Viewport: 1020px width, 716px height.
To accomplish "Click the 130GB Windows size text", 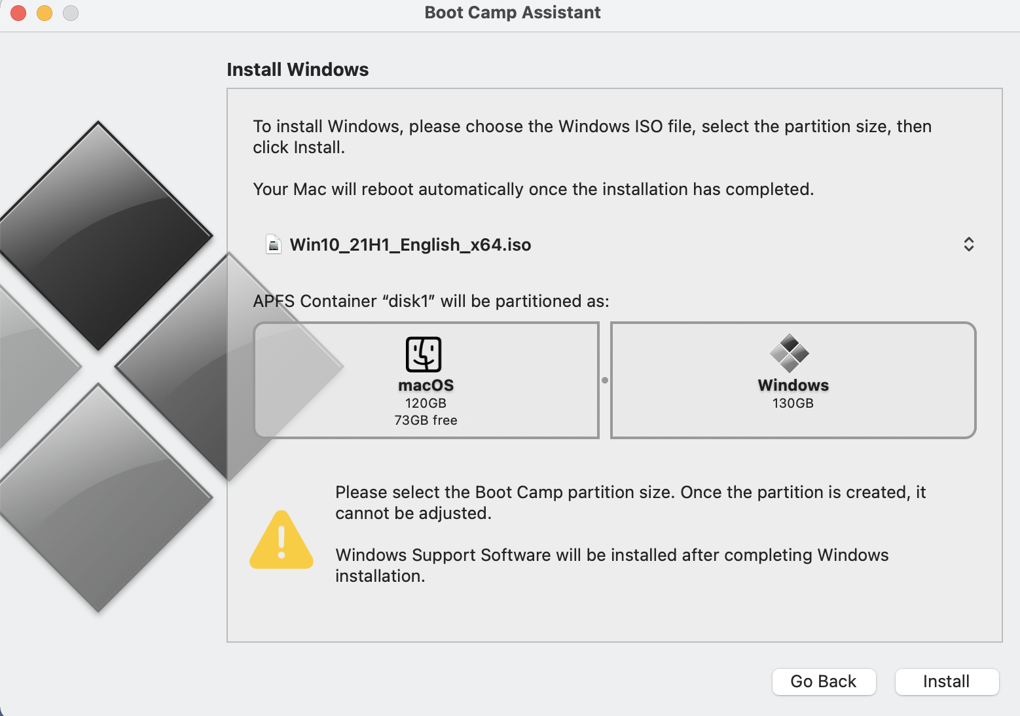I will [x=793, y=403].
